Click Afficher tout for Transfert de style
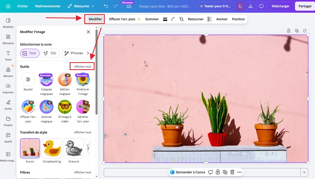 pyautogui.click(x=83, y=132)
